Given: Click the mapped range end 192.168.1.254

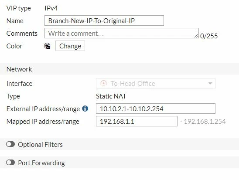Looking at the screenshot, I should [205, 121].
